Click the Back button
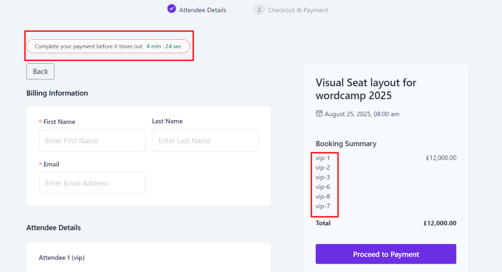This screenshot has height=272, width=502. [40, 72]
